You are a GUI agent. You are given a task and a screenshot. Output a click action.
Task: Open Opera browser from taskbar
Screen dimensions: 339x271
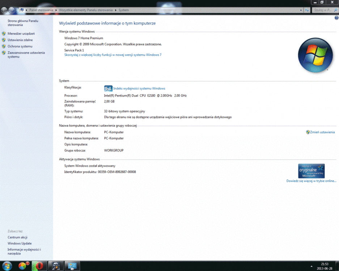pyautogui.click(x=39, y=266)
